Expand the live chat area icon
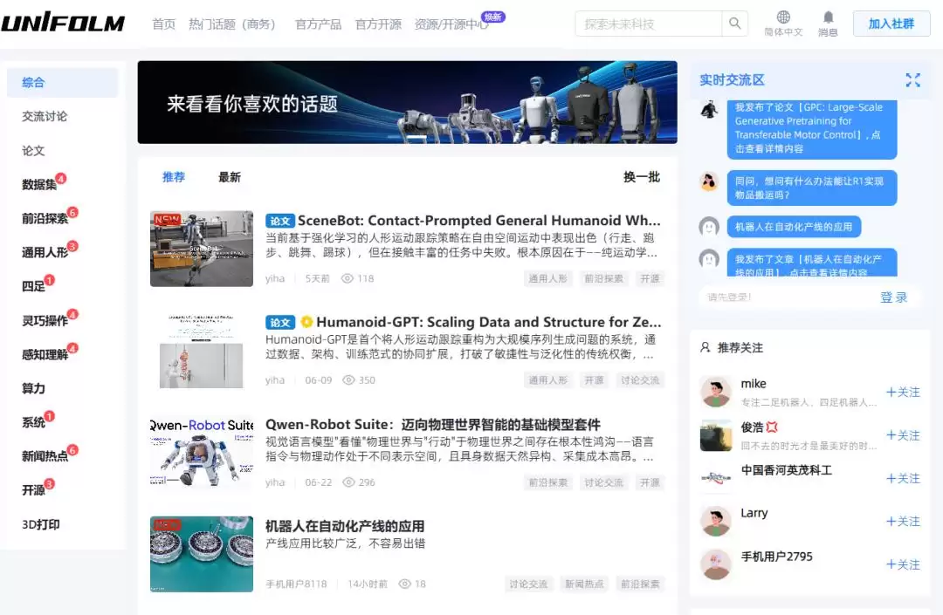 point(913,80)
